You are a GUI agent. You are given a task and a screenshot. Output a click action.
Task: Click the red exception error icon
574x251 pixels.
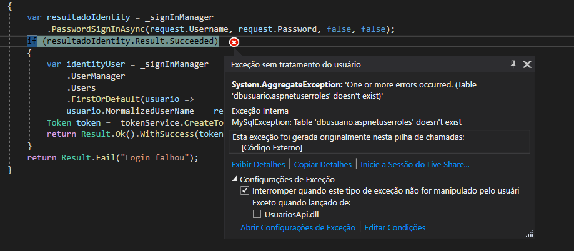[x=234, y=42]
